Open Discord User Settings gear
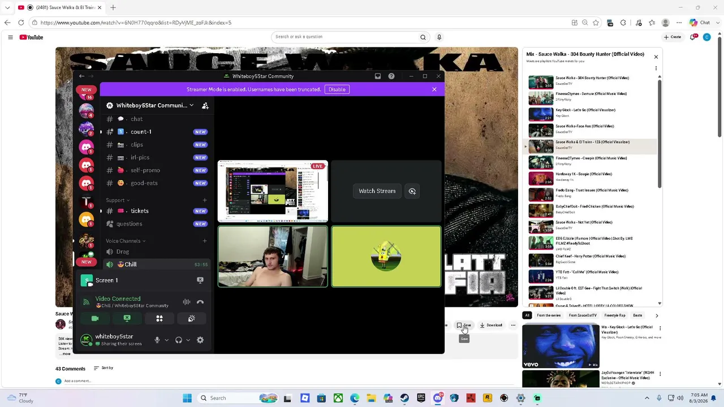The height and width of the screenshot is (407, 724). [x=200, y=340]
